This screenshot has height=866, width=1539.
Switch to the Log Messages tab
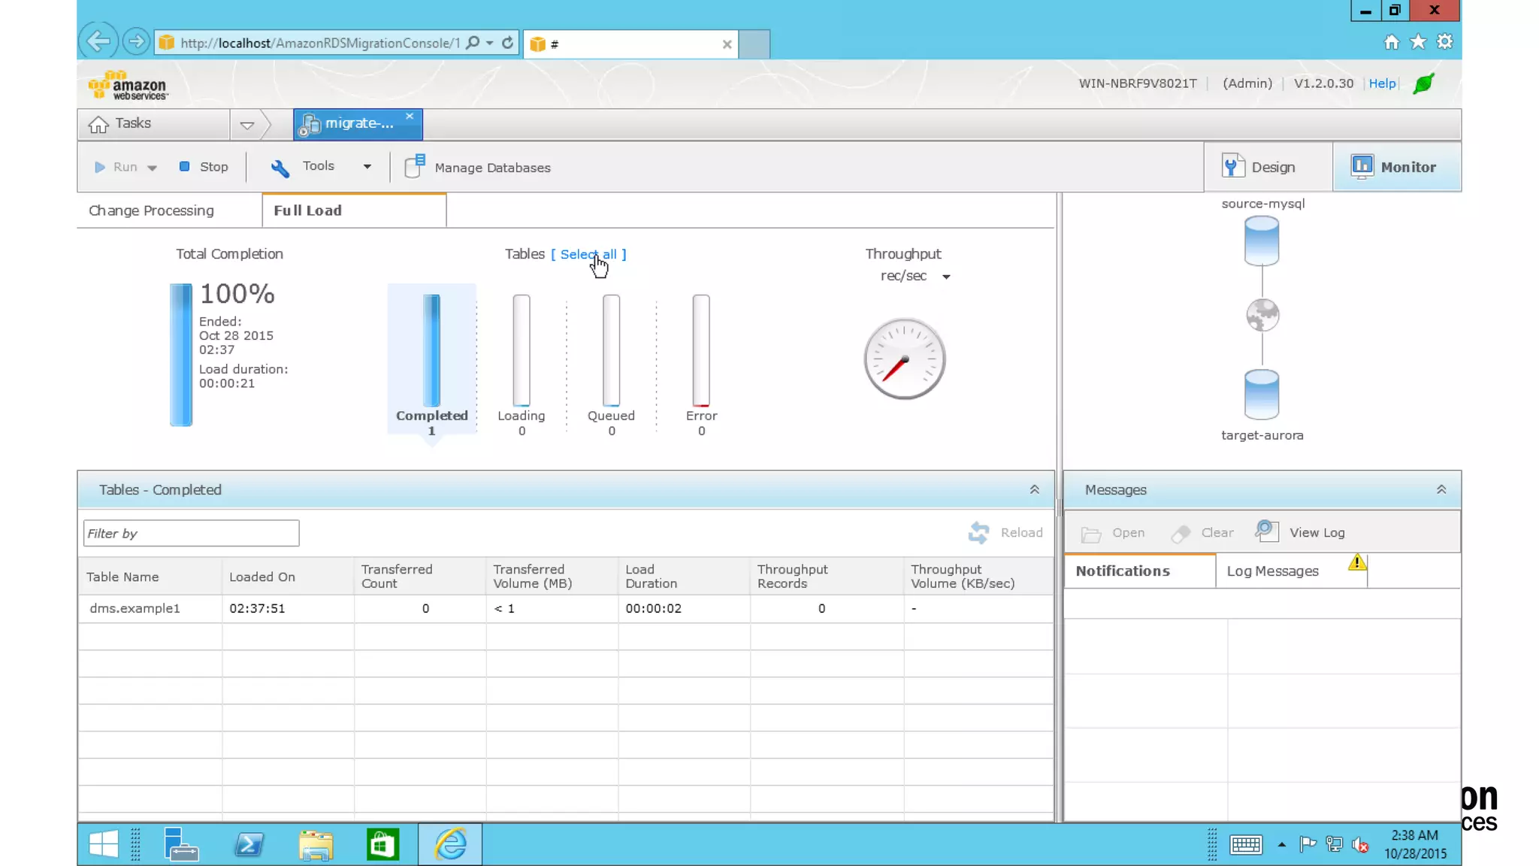[1272, 571]
